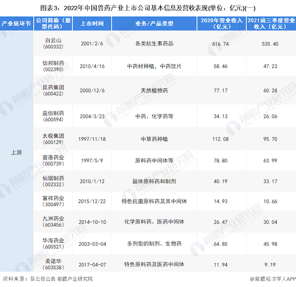Click company 华海药业 (600521)
The height and width of the screenshot is (287, 296).
pos(53,244)
